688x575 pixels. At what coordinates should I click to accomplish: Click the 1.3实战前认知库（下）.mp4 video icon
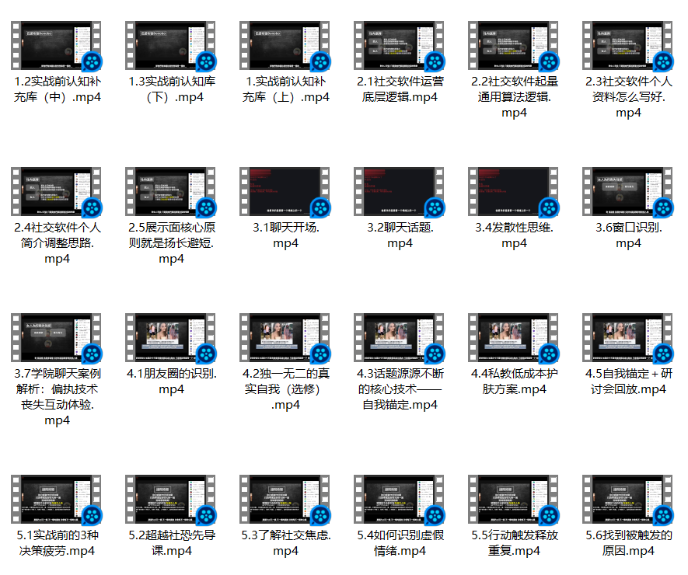[171, 45]
